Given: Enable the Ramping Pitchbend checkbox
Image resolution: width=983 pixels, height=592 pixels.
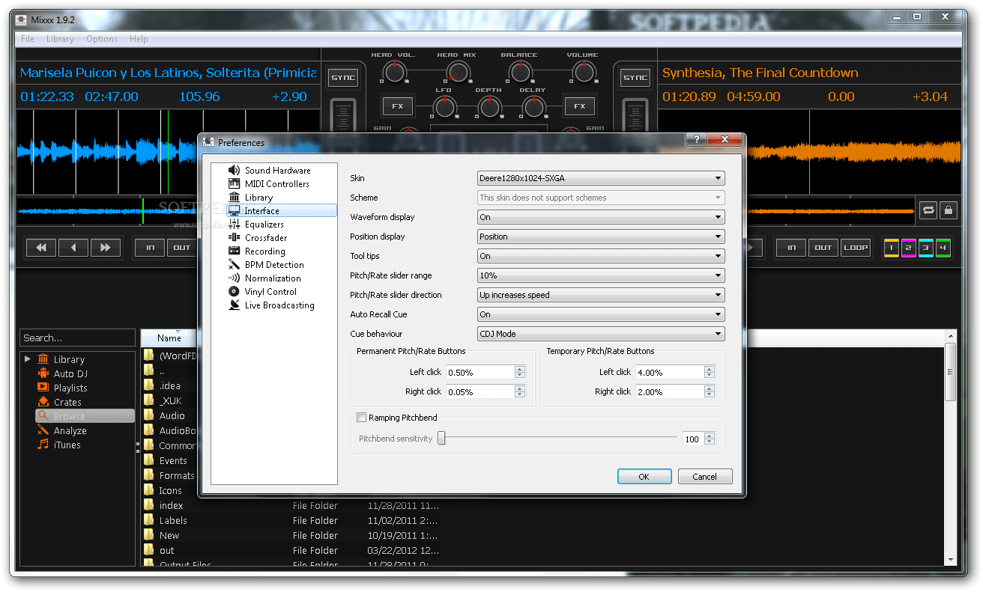Looking at the screenshot, I should (x=363, y=418).
